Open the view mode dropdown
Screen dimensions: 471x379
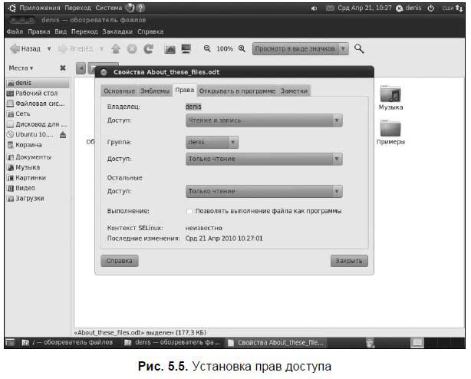tap(301, 48)
